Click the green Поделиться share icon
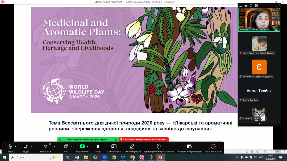Screen dimensions: 287x161 [x=82, y=146]
